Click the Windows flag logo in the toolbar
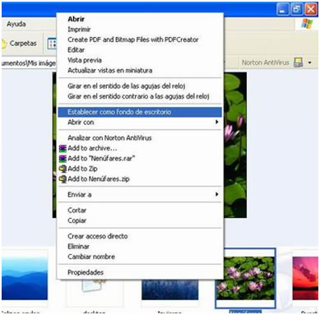Viewport: 320px width, 315px height. (x=307, y=24)
